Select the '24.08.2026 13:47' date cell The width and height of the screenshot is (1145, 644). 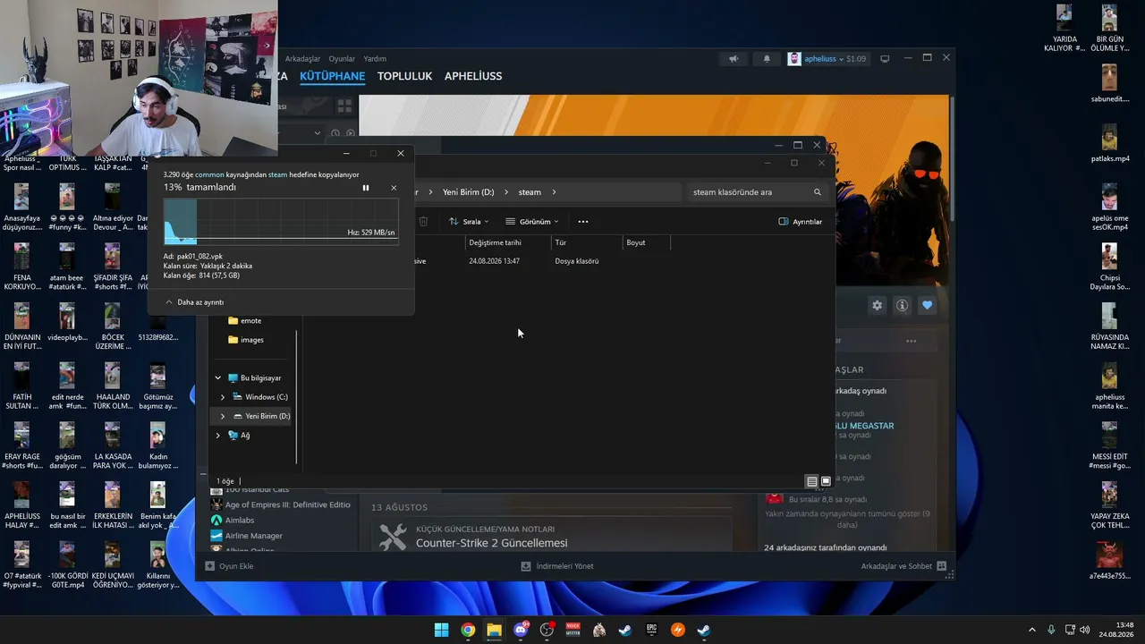[494, 261]
